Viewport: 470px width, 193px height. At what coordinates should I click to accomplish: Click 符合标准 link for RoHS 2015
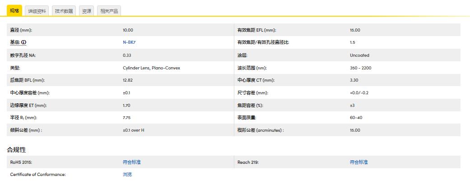coord(131,162)
